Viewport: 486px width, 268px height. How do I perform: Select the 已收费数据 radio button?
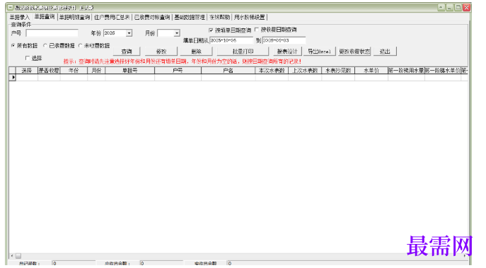pyautogui.click(x=45, y=45)
